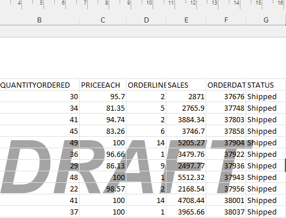Select order date cell 37936
The image size is (286, 218).
pyautogui.click(x=226, y=166)
